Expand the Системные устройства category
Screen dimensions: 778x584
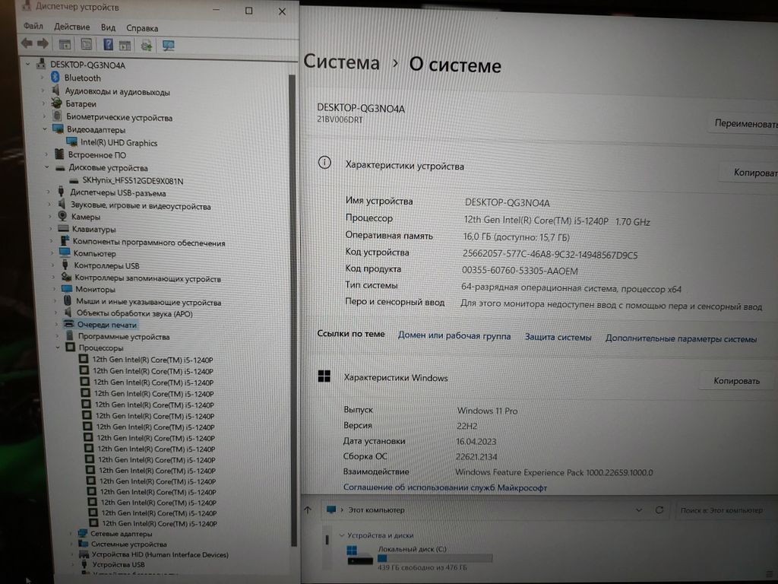pos(71,544)
